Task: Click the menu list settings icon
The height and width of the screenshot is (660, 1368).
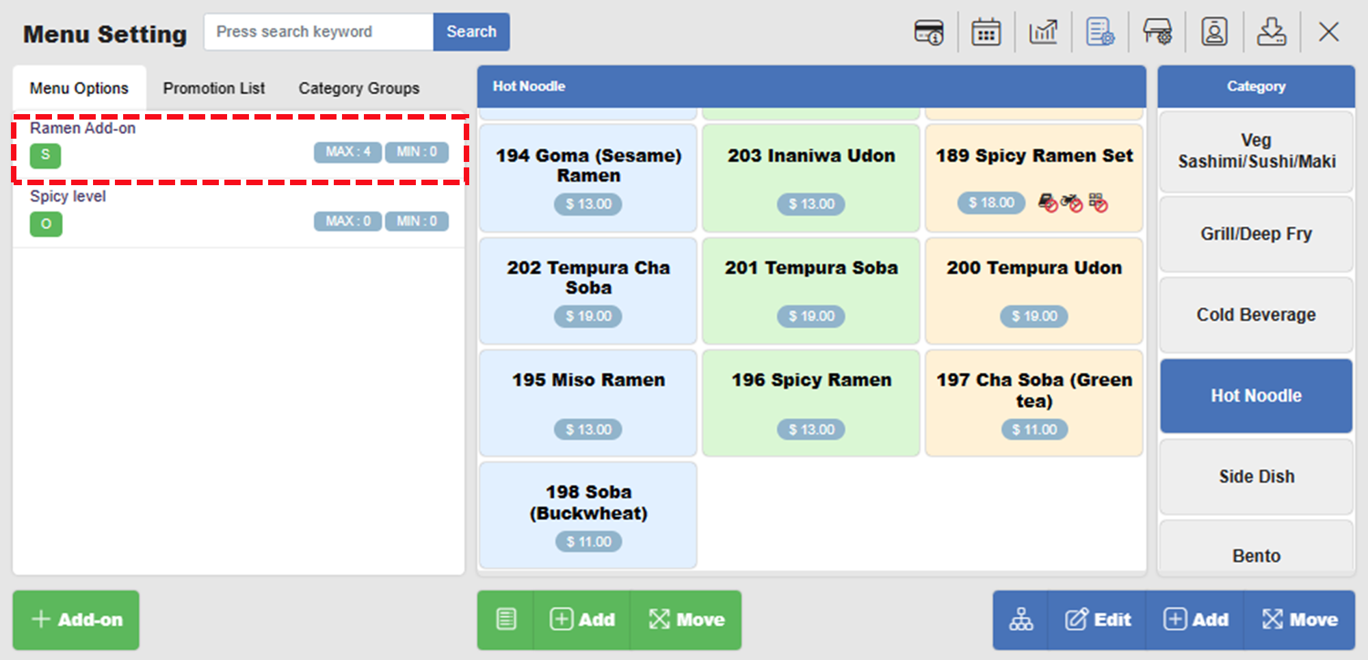Action: pos(1100,32)
